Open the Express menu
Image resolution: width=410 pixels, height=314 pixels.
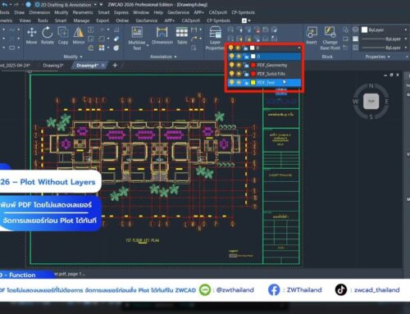[121, 12]
